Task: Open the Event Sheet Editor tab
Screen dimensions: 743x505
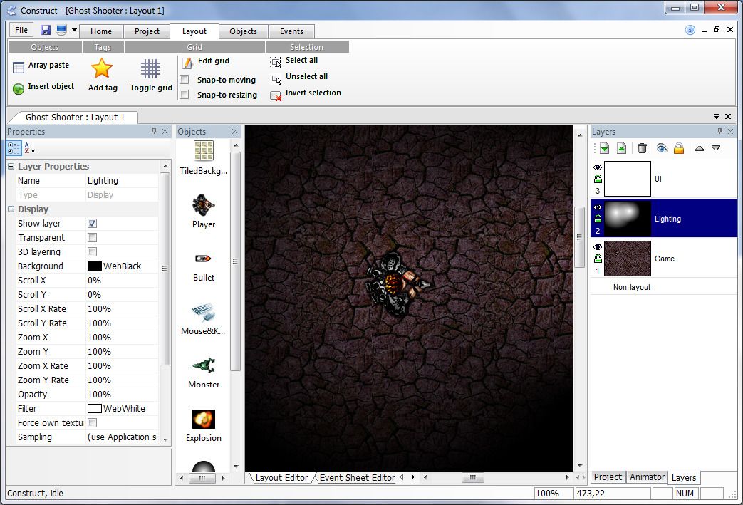Action: (356, 478)
